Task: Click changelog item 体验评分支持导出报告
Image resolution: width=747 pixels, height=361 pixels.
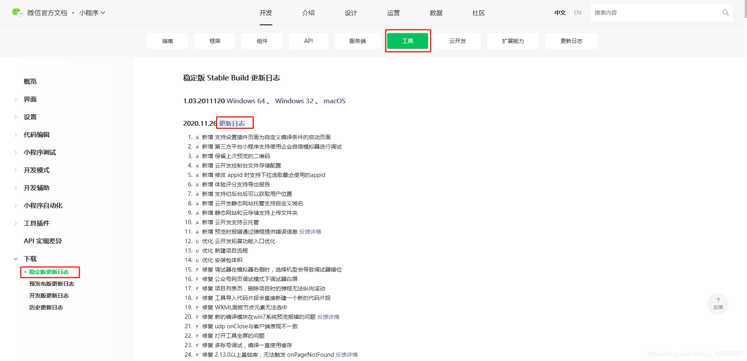Action: coord(242,184)
